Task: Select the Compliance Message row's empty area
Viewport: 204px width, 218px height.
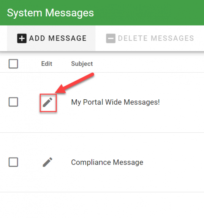Action: [x=174, y=162]
